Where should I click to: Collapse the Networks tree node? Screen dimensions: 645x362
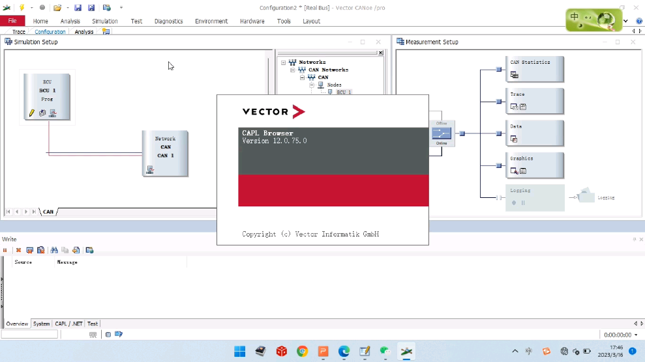click(x=284, y=63)
